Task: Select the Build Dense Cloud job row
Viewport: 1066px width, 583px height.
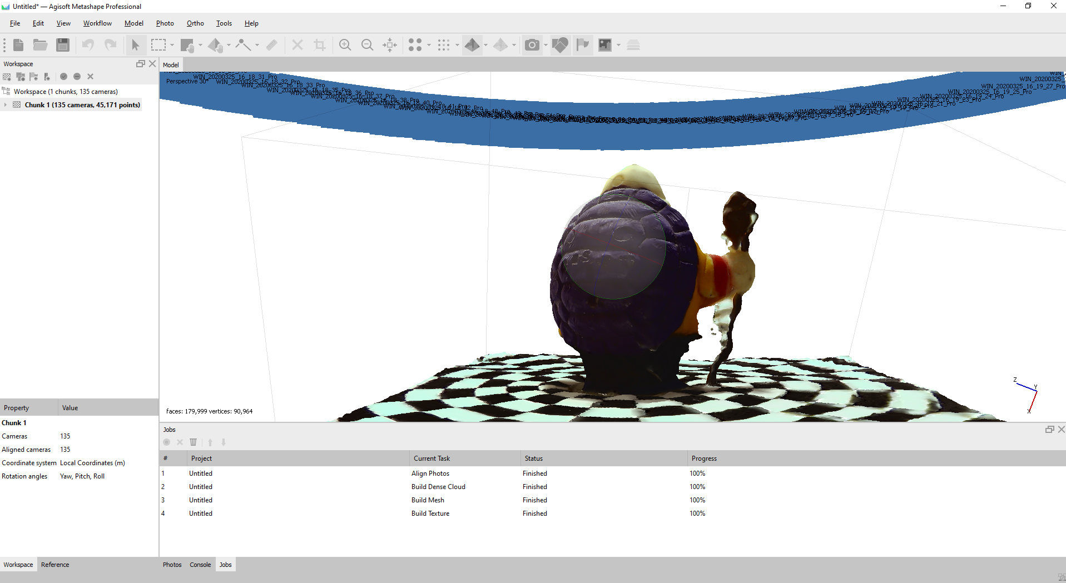Action: pos(613,487)
